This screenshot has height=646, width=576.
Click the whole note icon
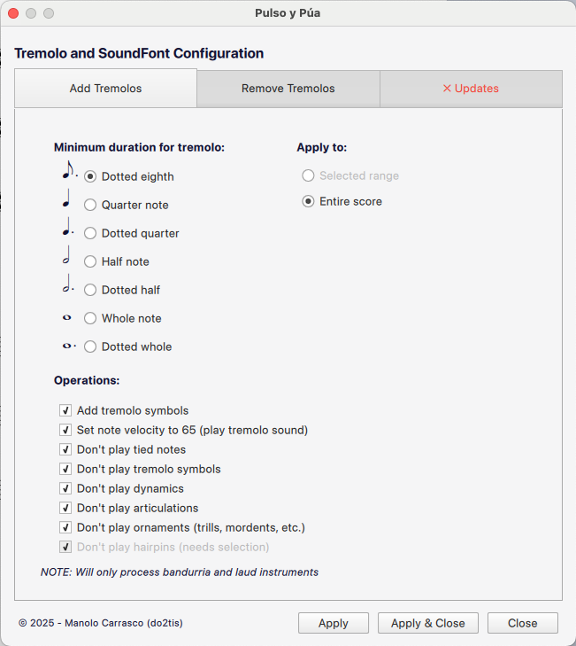[66, 317]
